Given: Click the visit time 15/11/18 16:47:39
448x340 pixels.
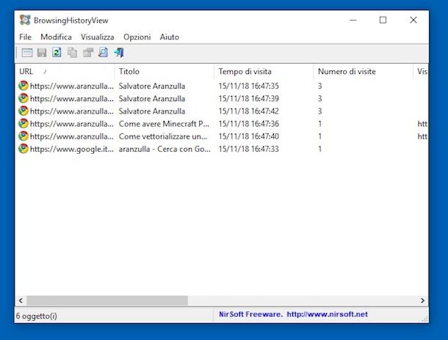Looking at the screenshot, I should pyautogui.click(x=248, y=99).
